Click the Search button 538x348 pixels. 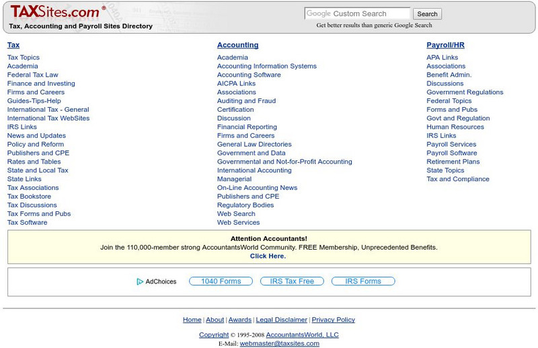(427, 14)
